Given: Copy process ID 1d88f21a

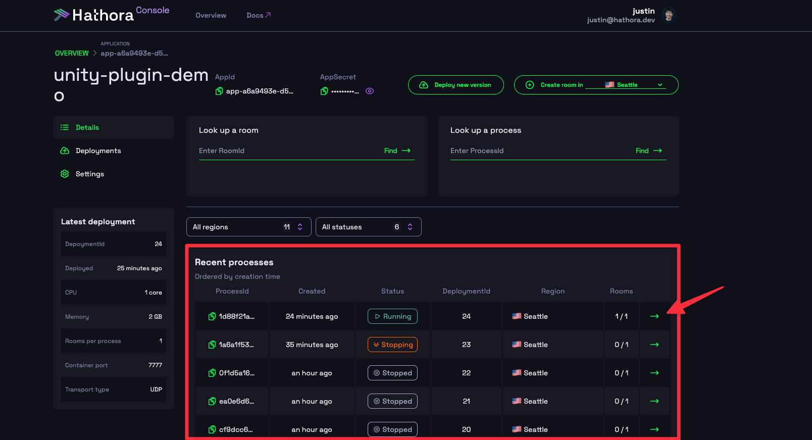Looking at the screenshot, I should (x=212, y=316).
